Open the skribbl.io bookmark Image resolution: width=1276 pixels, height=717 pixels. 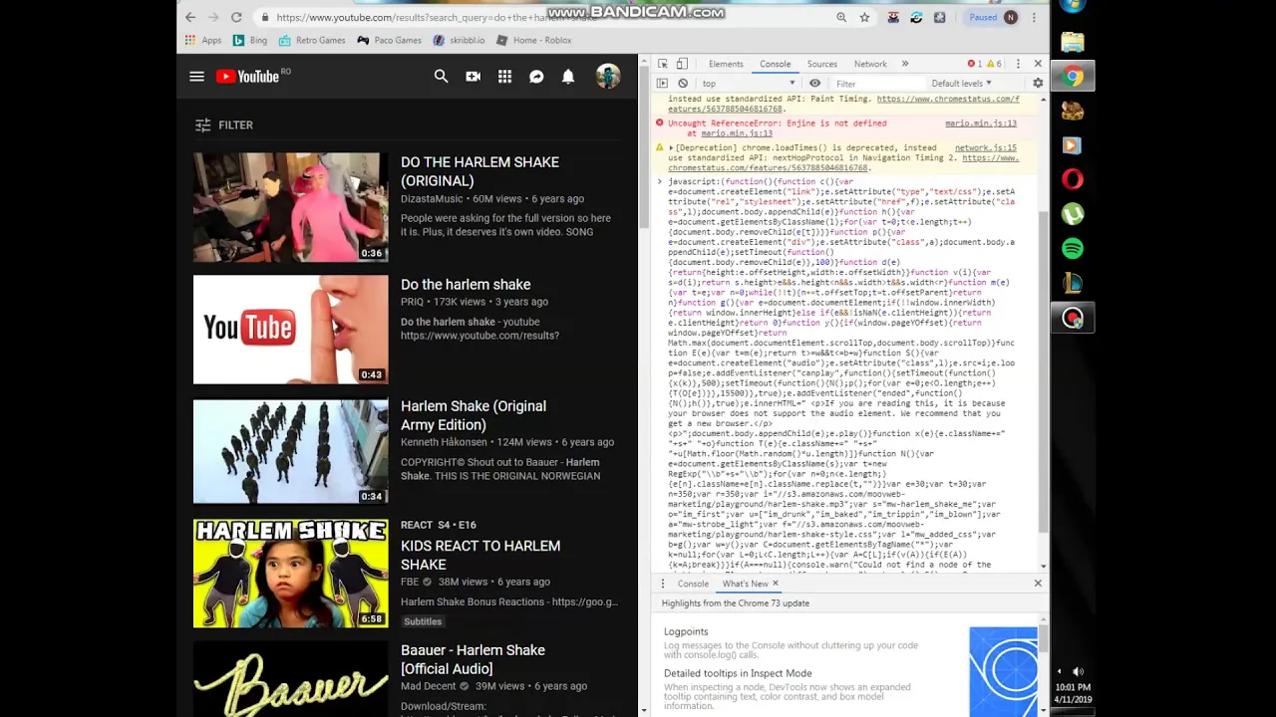pos(459,41)
